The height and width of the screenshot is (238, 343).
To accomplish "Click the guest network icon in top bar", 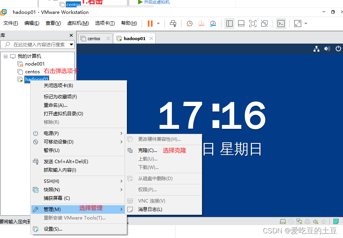I will point(316,49).
